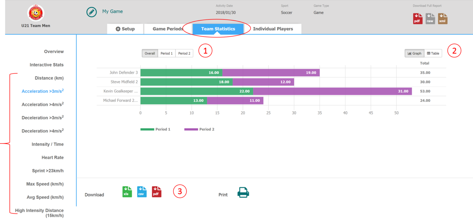The image size is (473, 220).
Task: Select the Period 1 data view
Action: 167,53
